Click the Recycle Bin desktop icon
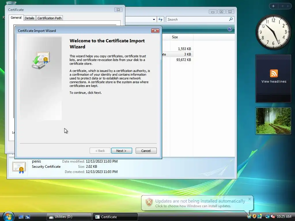The image size is (295, 221). 11,3
